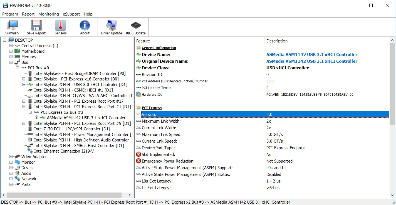Expand the Motherboard tree node

[x=11, y=51]
